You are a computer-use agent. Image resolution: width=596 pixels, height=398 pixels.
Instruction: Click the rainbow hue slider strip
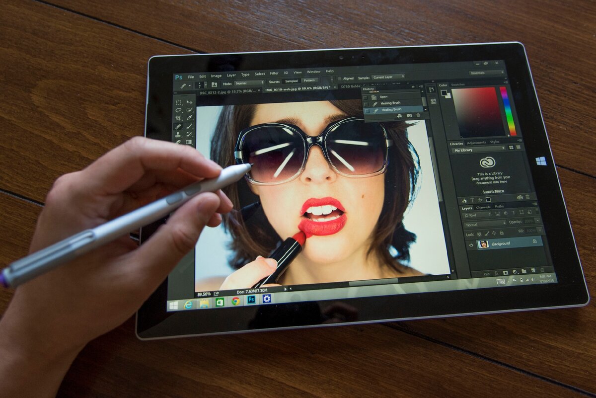pos(508,110)
